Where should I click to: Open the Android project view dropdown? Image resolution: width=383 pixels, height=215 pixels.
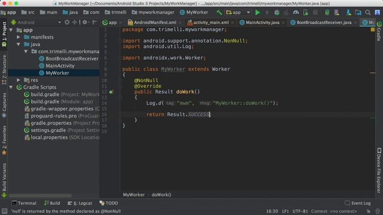[x=36, y=22]
